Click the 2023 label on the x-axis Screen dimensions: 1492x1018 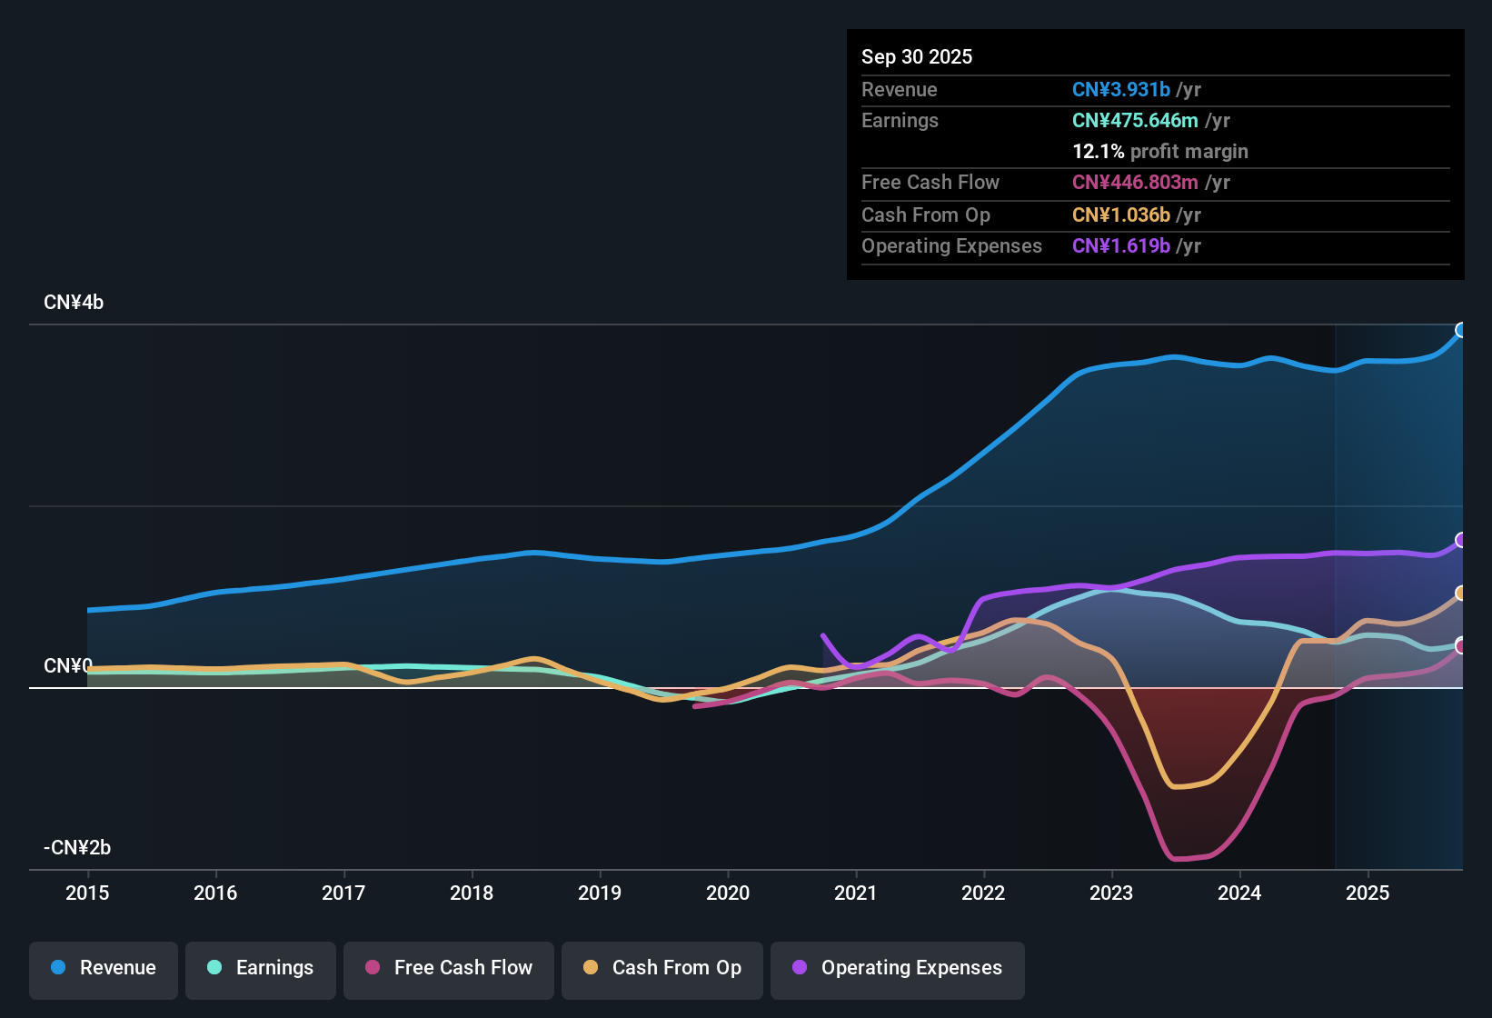click(x=1111, y=893)
